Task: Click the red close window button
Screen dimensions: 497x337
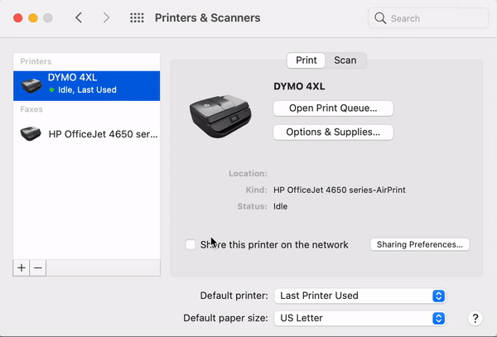Action: [17, 17]
